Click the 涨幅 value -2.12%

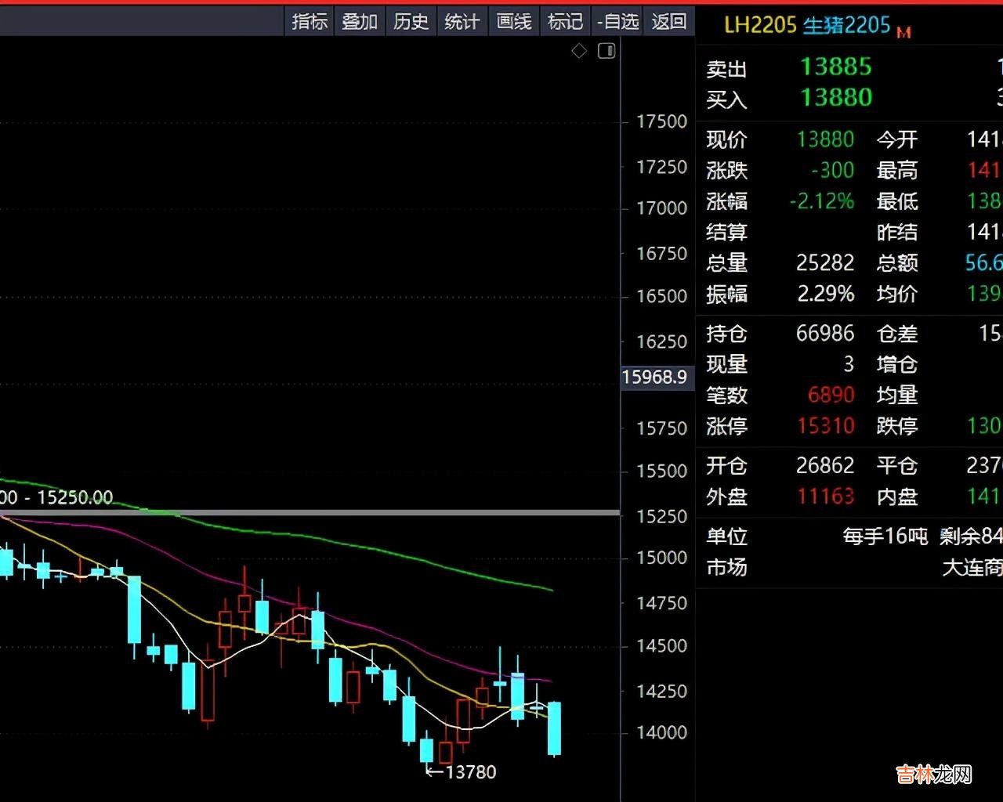pos(821,201)
